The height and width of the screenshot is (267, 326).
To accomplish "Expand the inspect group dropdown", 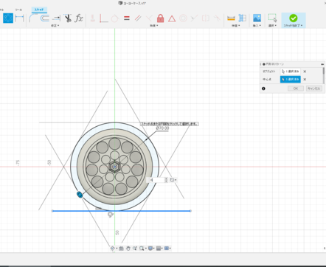I will coord(235,26).
